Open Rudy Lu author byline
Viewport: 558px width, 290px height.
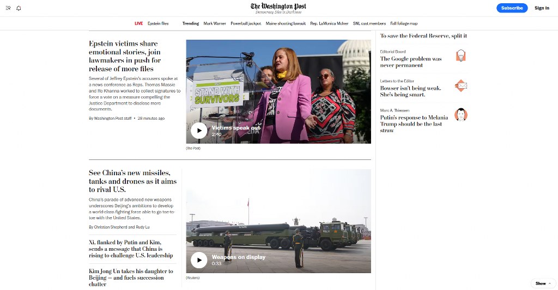point(143,227)
